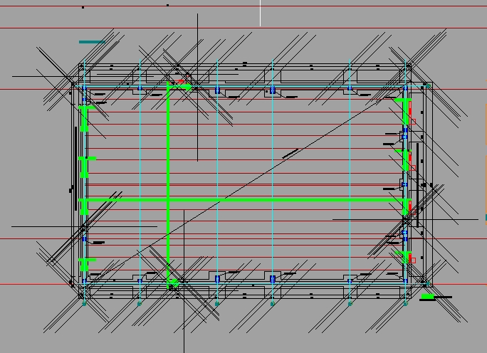The height and width of the screenshot is (353, 487).
Task: Select the lowest red square on the right wall
Action: coord(412,260)
